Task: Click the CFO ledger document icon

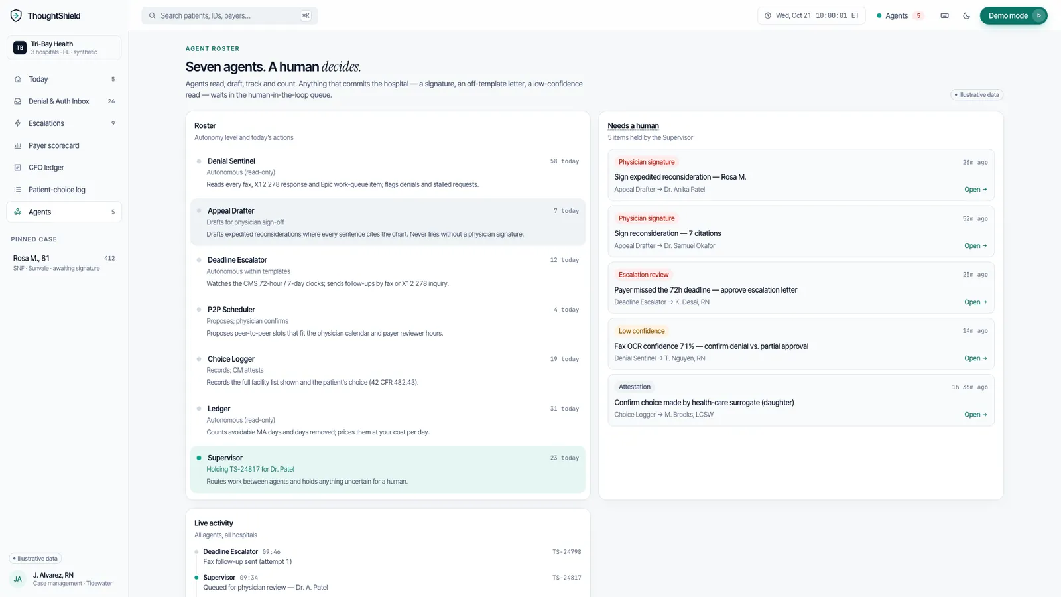Action: coord(18,168)
